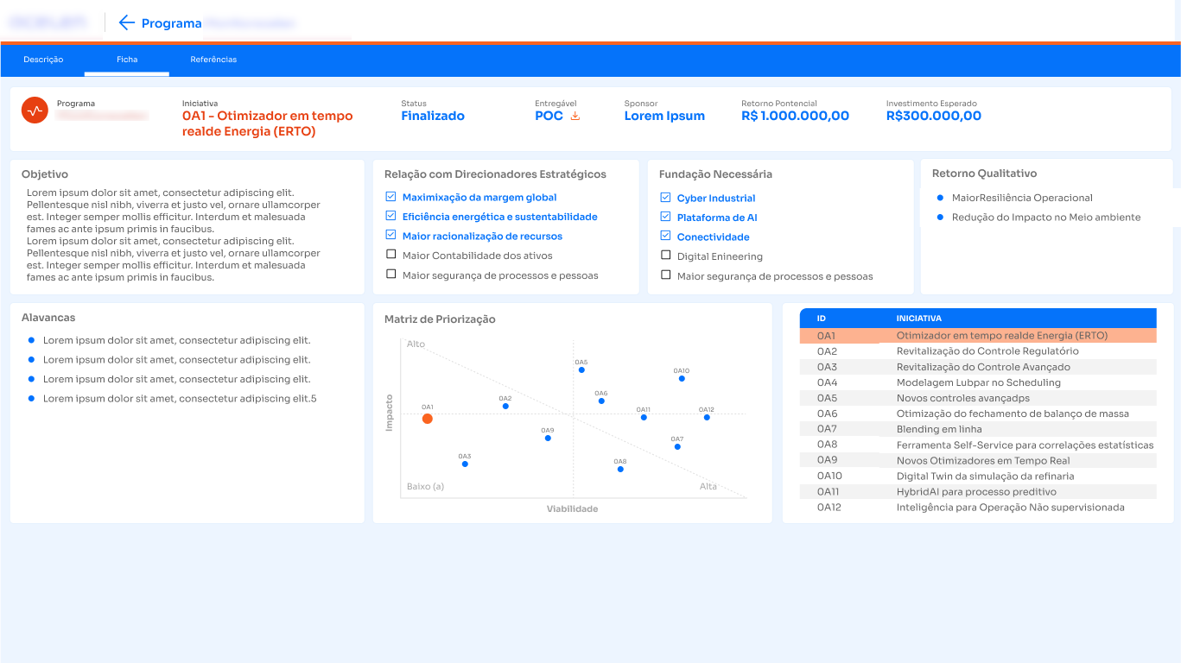Click the Sponsor name Lorem Ipsum

pos(664,115)
